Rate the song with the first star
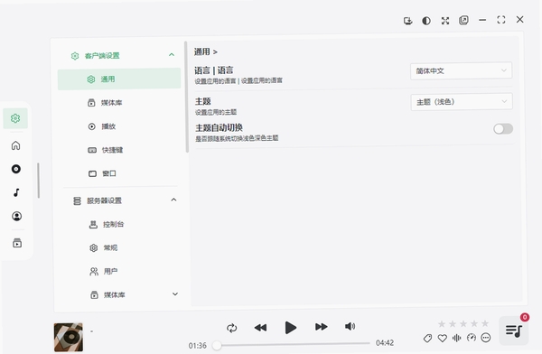The height and width of the screenshot is (354, 542). (x=442, y=324)
